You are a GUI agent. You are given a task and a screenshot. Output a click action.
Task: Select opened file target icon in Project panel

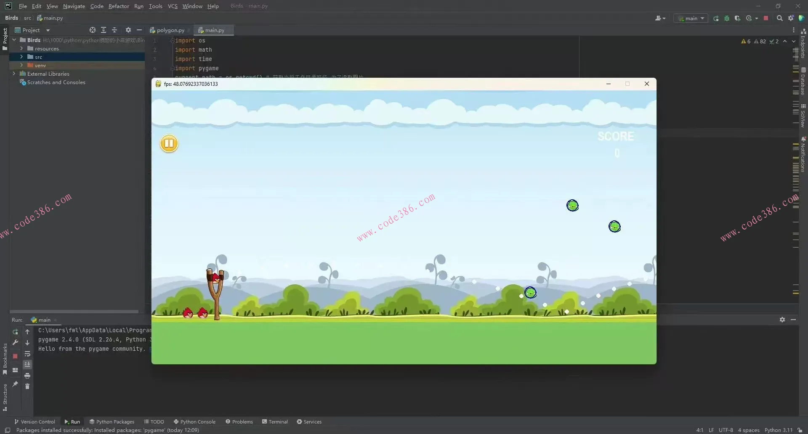(x=93, y=30)
